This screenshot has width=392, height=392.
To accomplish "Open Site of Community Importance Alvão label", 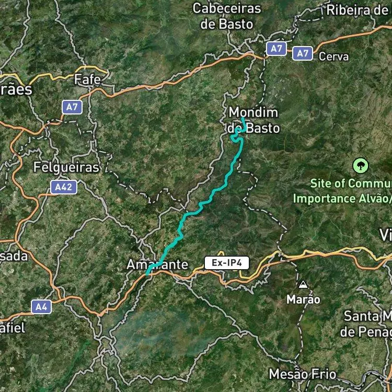I will click(x=342, y=191).
